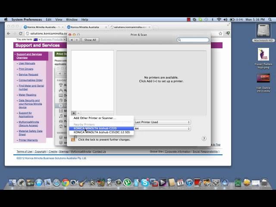This screenshot has height=207, width=276.
Task: Open Consumables Order link
Action: click(31, 80)
